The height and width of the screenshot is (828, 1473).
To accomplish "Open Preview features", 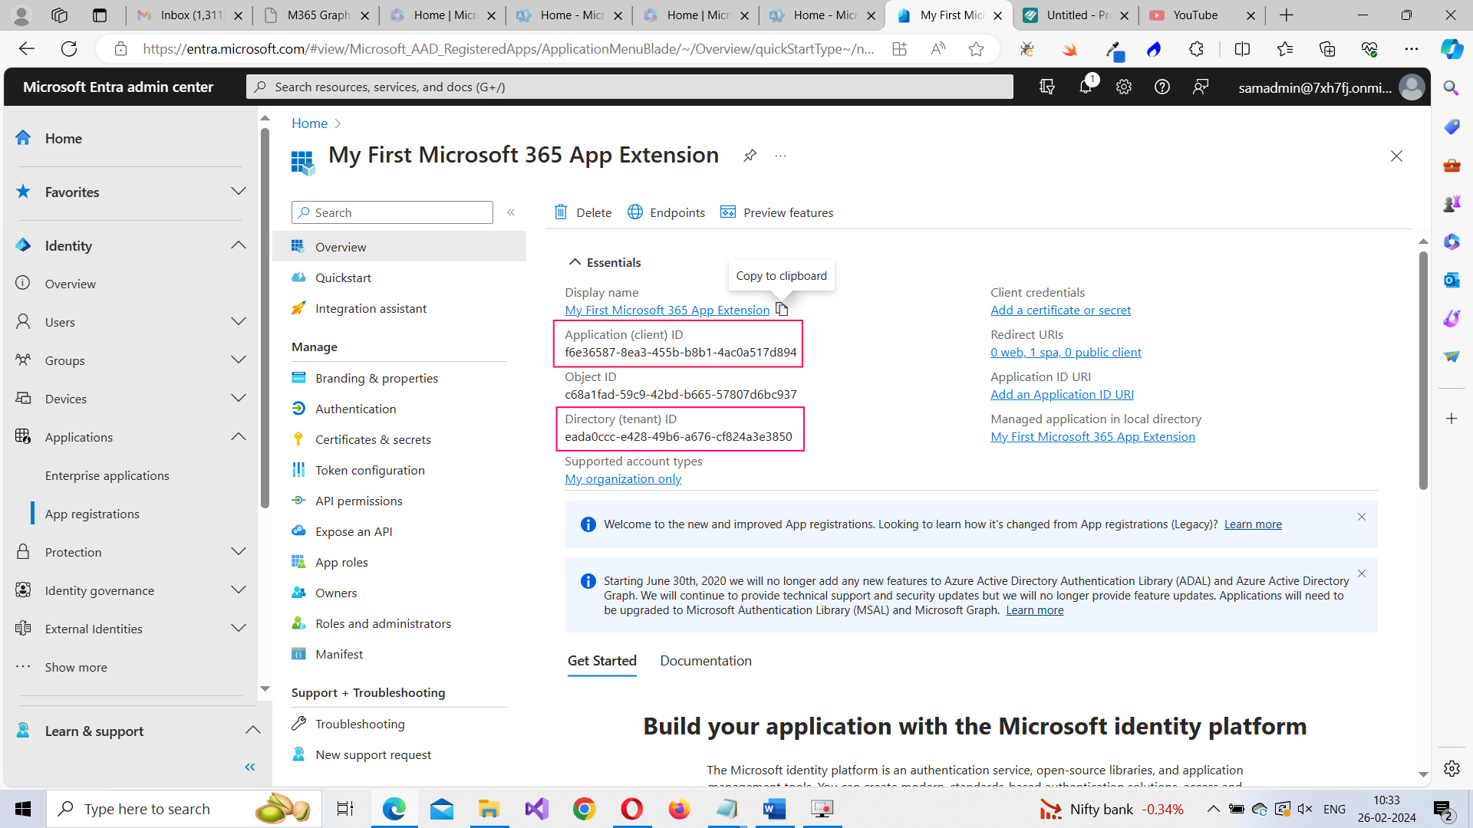I will click(776, 212).
